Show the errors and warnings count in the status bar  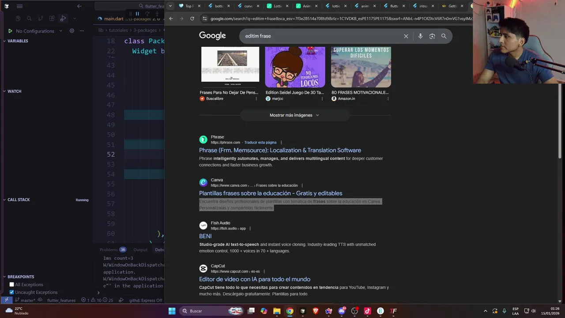click(97, 300)
